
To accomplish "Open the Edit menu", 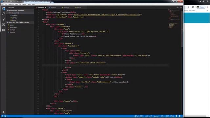I will 6,4.
